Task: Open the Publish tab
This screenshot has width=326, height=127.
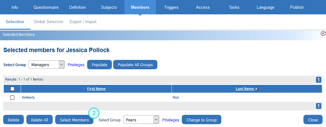Action: tap(297, 7)
